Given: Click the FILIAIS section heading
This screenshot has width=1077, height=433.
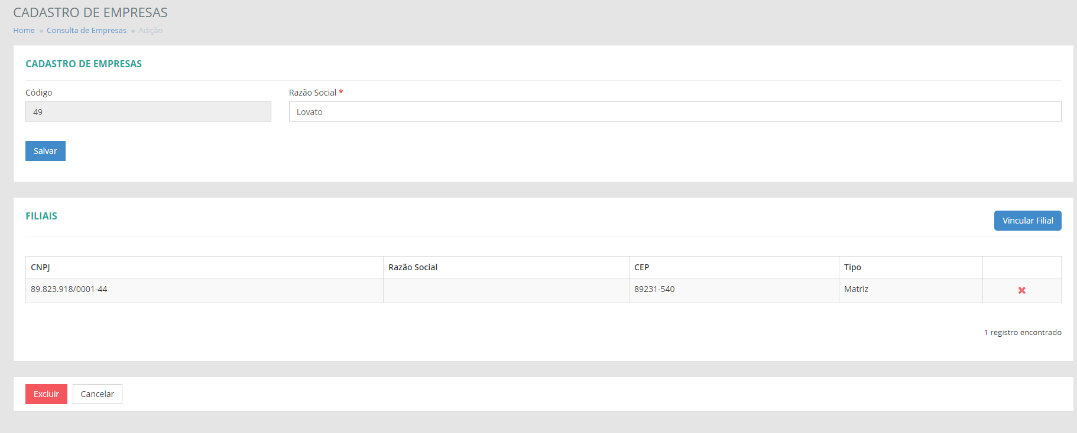Looking at the screenshot, I should (41, 216).
